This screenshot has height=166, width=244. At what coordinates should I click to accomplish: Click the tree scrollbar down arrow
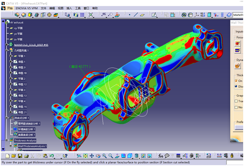point(3,149)
